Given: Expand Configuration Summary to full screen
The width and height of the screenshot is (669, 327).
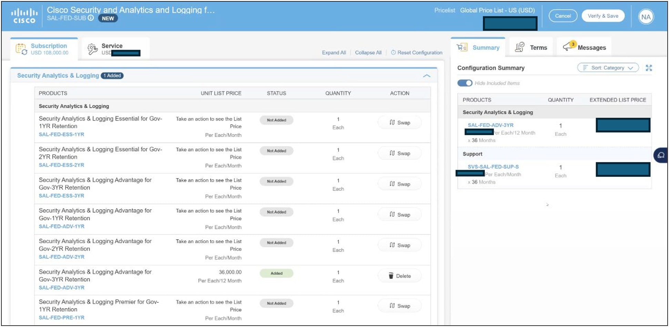Looking at the screenshot, I should [649, 68].
